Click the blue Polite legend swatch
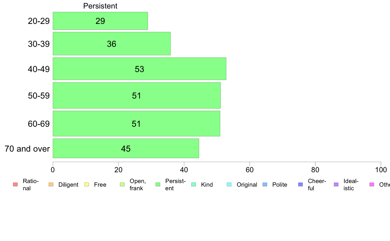This screenshot has width=390, height=241. click(x=265, y=184)
